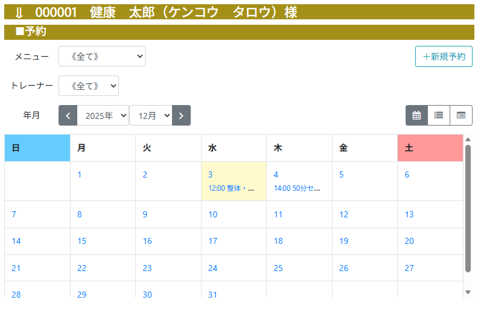The height and width of the screenshot is (326, 478).
Task: Select December 25 on calendar
Action: 278,268
